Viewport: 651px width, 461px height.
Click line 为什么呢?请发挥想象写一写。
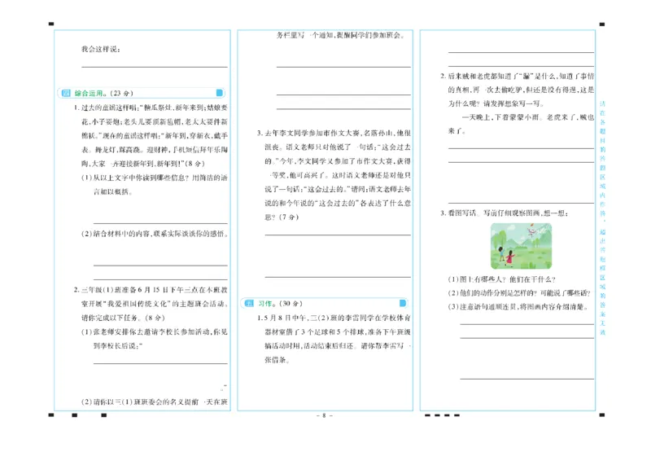click(496, 103)
